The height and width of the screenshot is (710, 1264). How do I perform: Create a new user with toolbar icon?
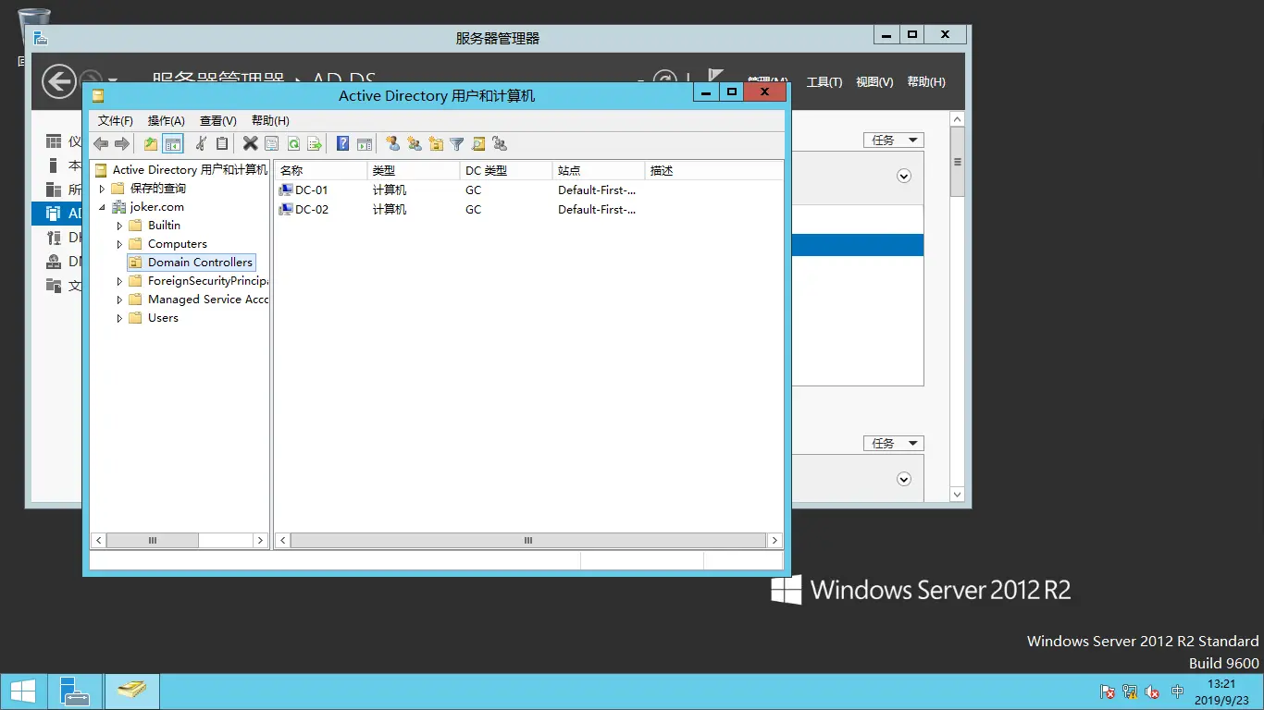tap(392, 143)
